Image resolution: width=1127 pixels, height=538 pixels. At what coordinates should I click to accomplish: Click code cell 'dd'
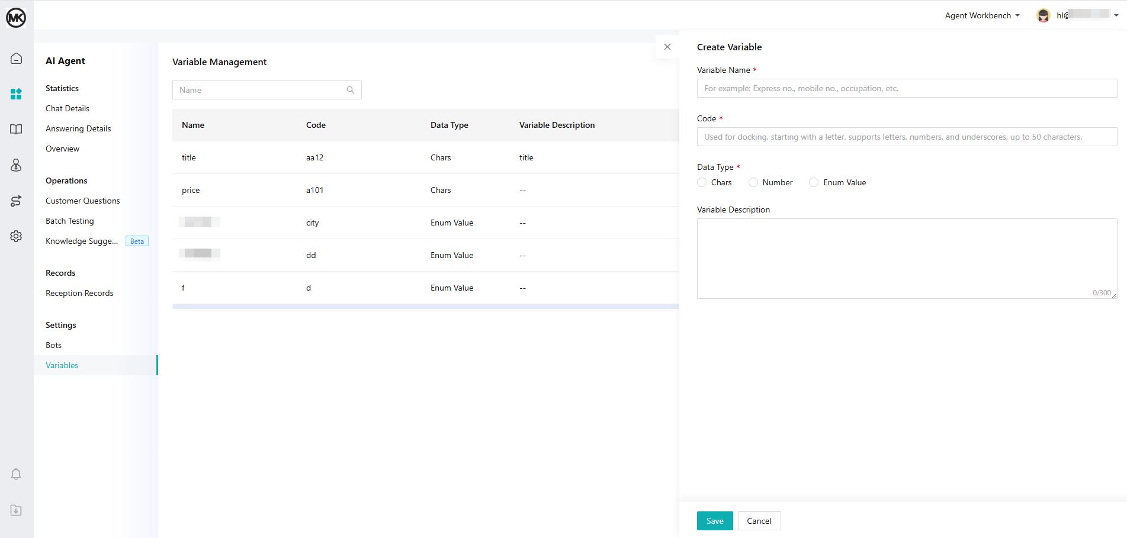pyautogui.click(x=311, y=255)
